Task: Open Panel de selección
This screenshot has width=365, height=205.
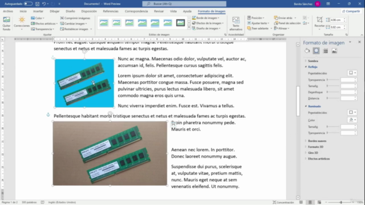Action: [x=287, y=23]
